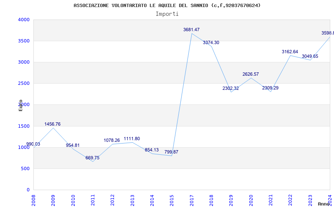
Task: Select the data label 2626.57
Action: pos(251,74)
